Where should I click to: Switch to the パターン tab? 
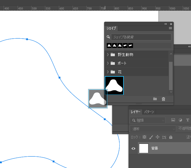[149, 112]
